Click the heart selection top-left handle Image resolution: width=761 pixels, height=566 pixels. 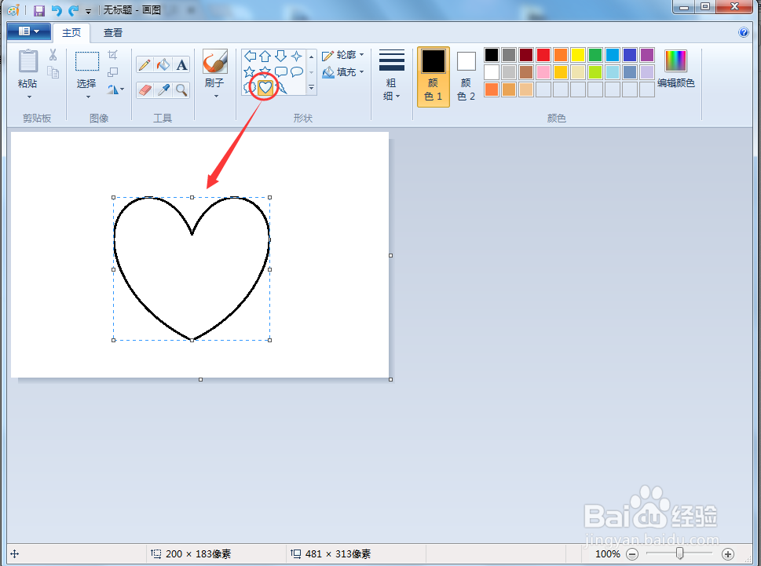pyautogui.click(x=114, y=197)
